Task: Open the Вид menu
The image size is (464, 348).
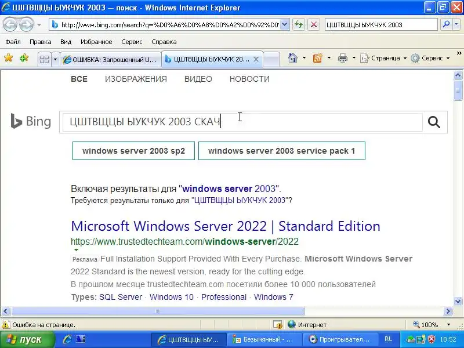Action: pos(66,42)
